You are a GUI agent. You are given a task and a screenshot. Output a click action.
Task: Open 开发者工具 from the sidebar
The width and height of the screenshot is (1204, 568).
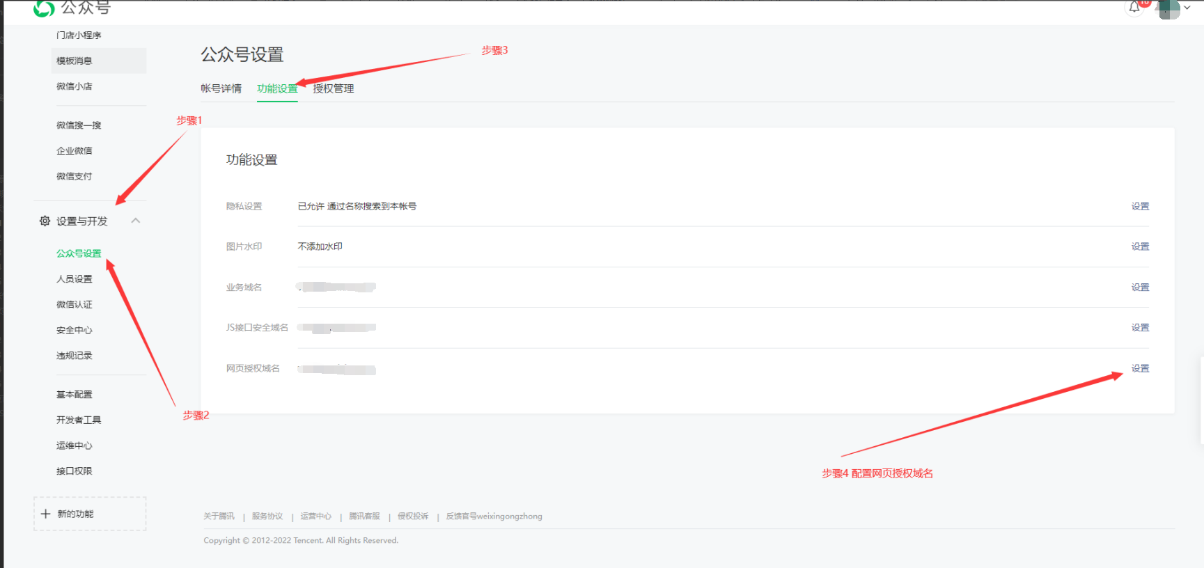(x=79, y=420)
